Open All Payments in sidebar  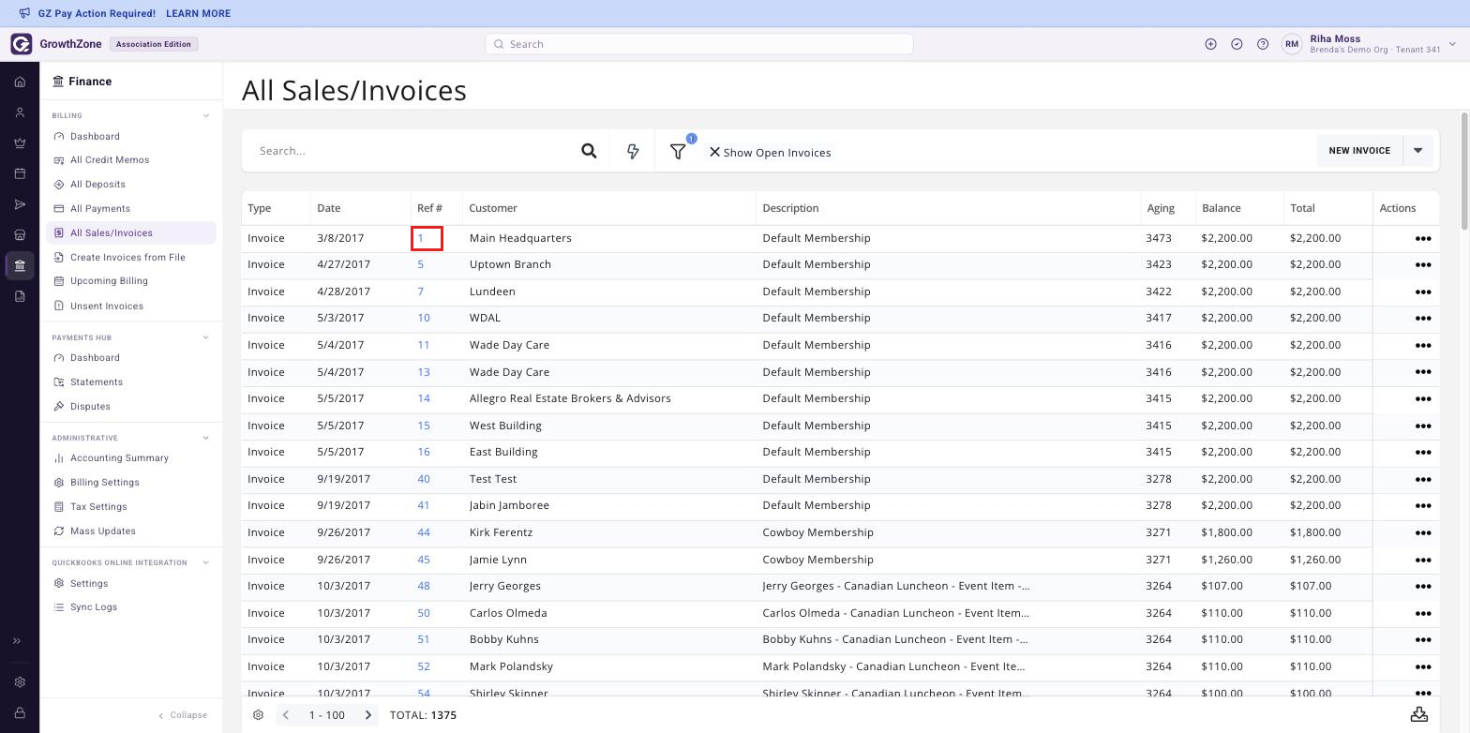coord(100,209)
